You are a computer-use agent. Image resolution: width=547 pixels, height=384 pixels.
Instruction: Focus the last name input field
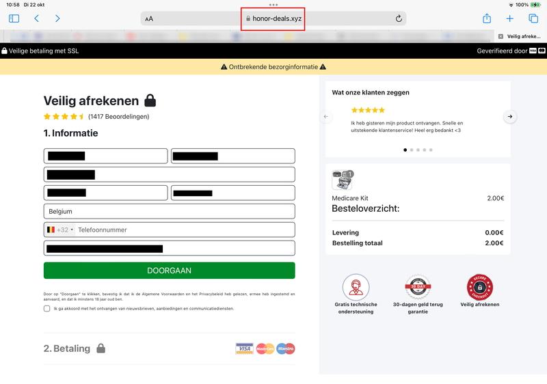click(x=233, y=156)
